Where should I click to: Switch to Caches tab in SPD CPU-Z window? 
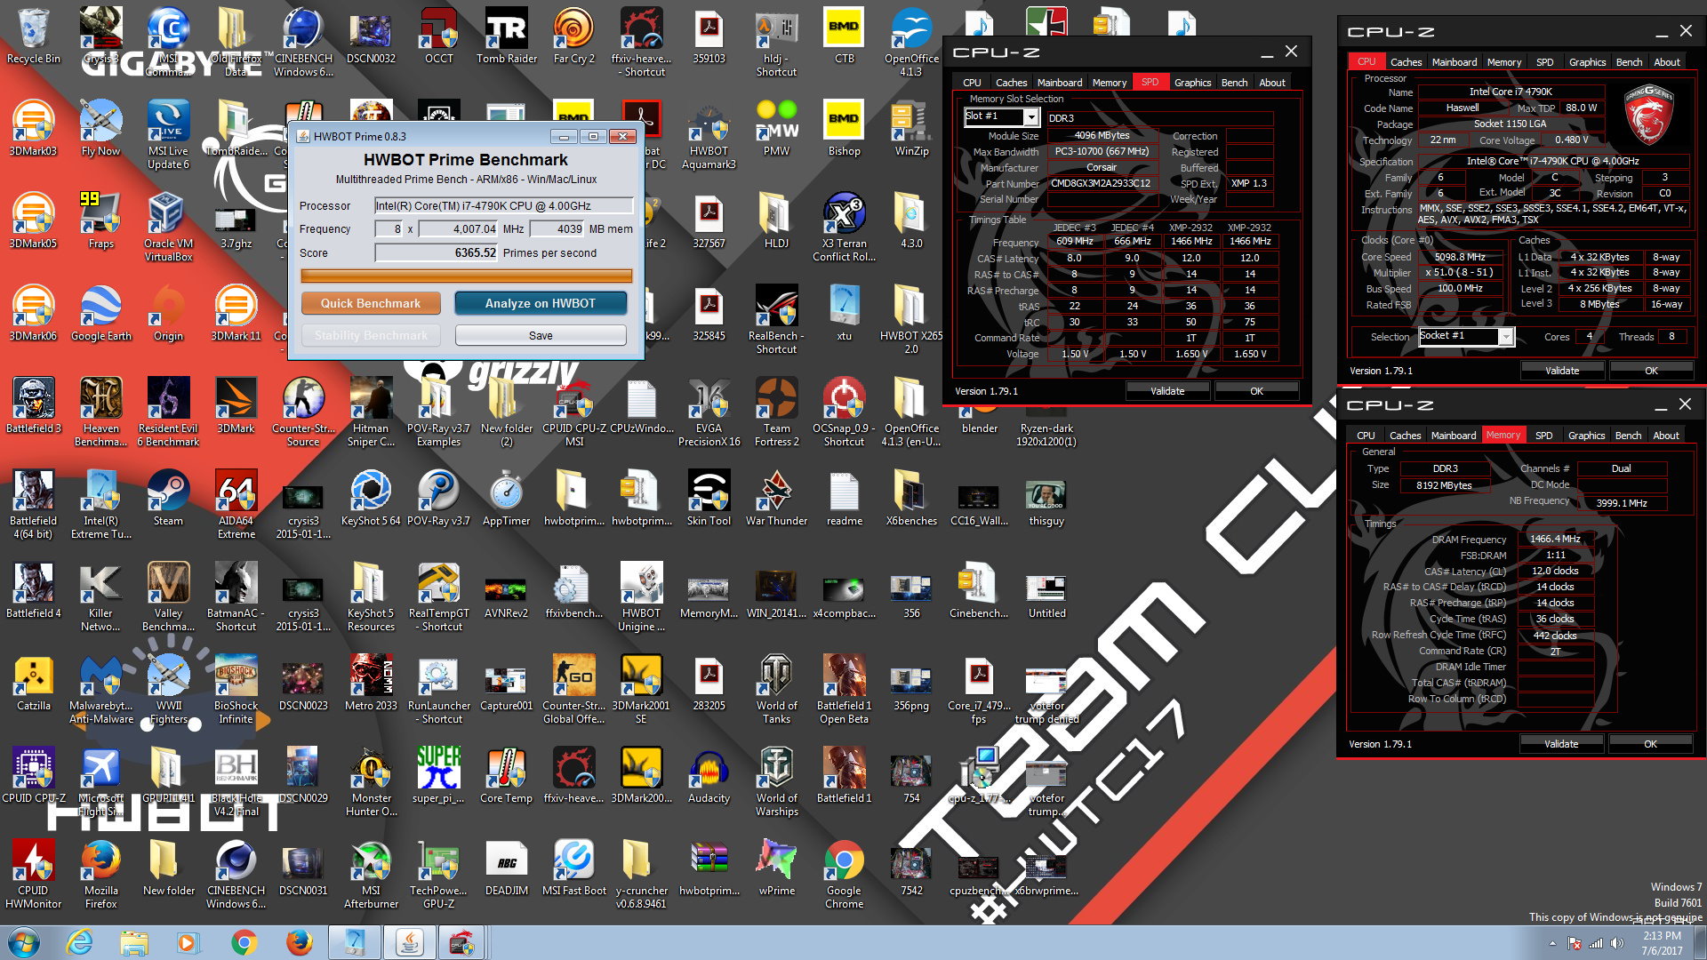(x=1011, y=83)
